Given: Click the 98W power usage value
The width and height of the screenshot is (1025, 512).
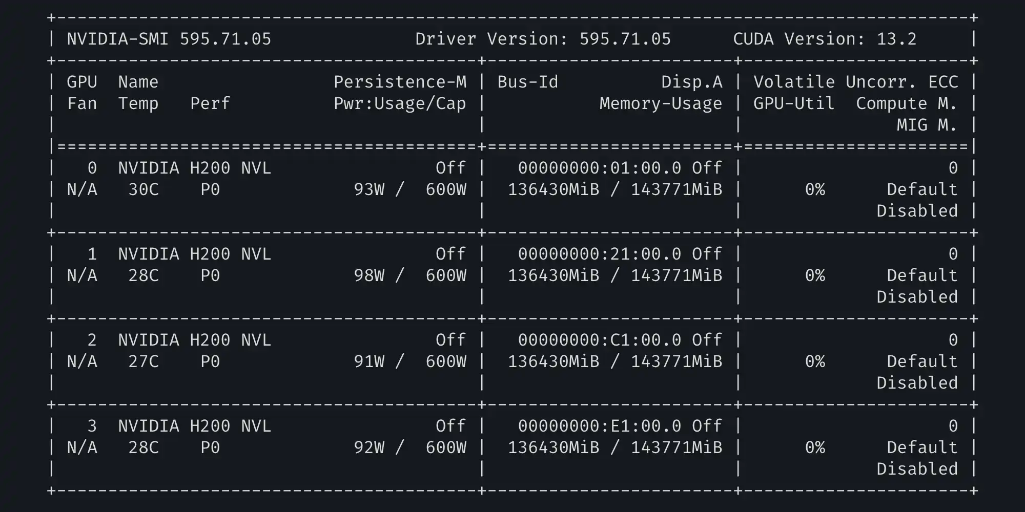Looking at the screenshot, I should [369, 275].
